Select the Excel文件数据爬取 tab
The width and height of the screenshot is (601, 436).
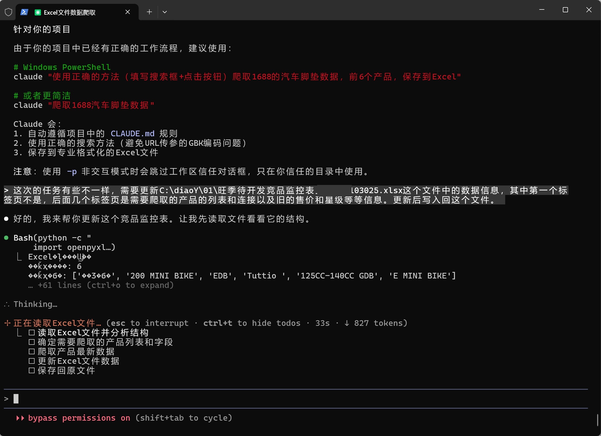click(77, 12)
